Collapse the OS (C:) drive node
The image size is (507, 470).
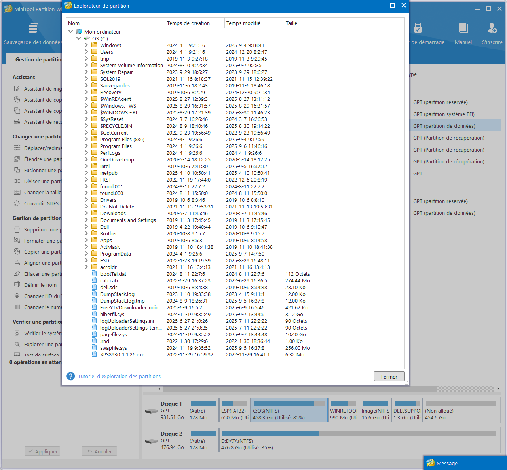pyautogui.click(x=78, y=38)
